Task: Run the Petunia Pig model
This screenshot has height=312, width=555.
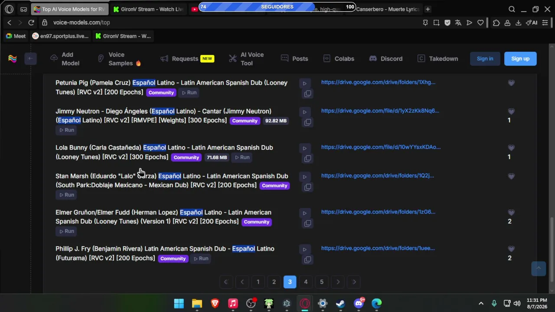Action: tap(189, 92)
